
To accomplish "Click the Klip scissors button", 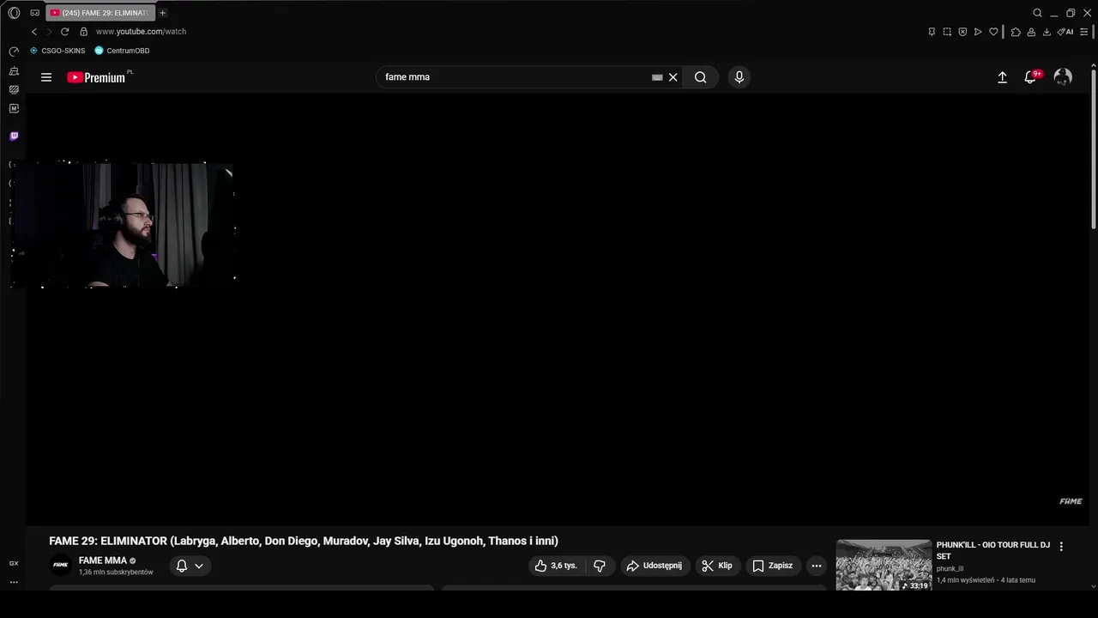I will click(x=717, y=566).
